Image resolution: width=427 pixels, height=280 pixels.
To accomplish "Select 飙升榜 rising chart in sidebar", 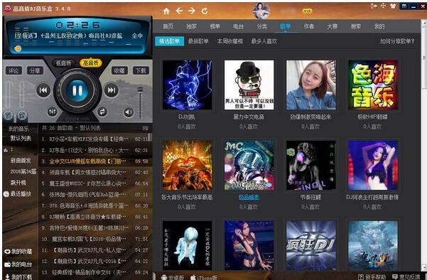I will click(18, 183).
